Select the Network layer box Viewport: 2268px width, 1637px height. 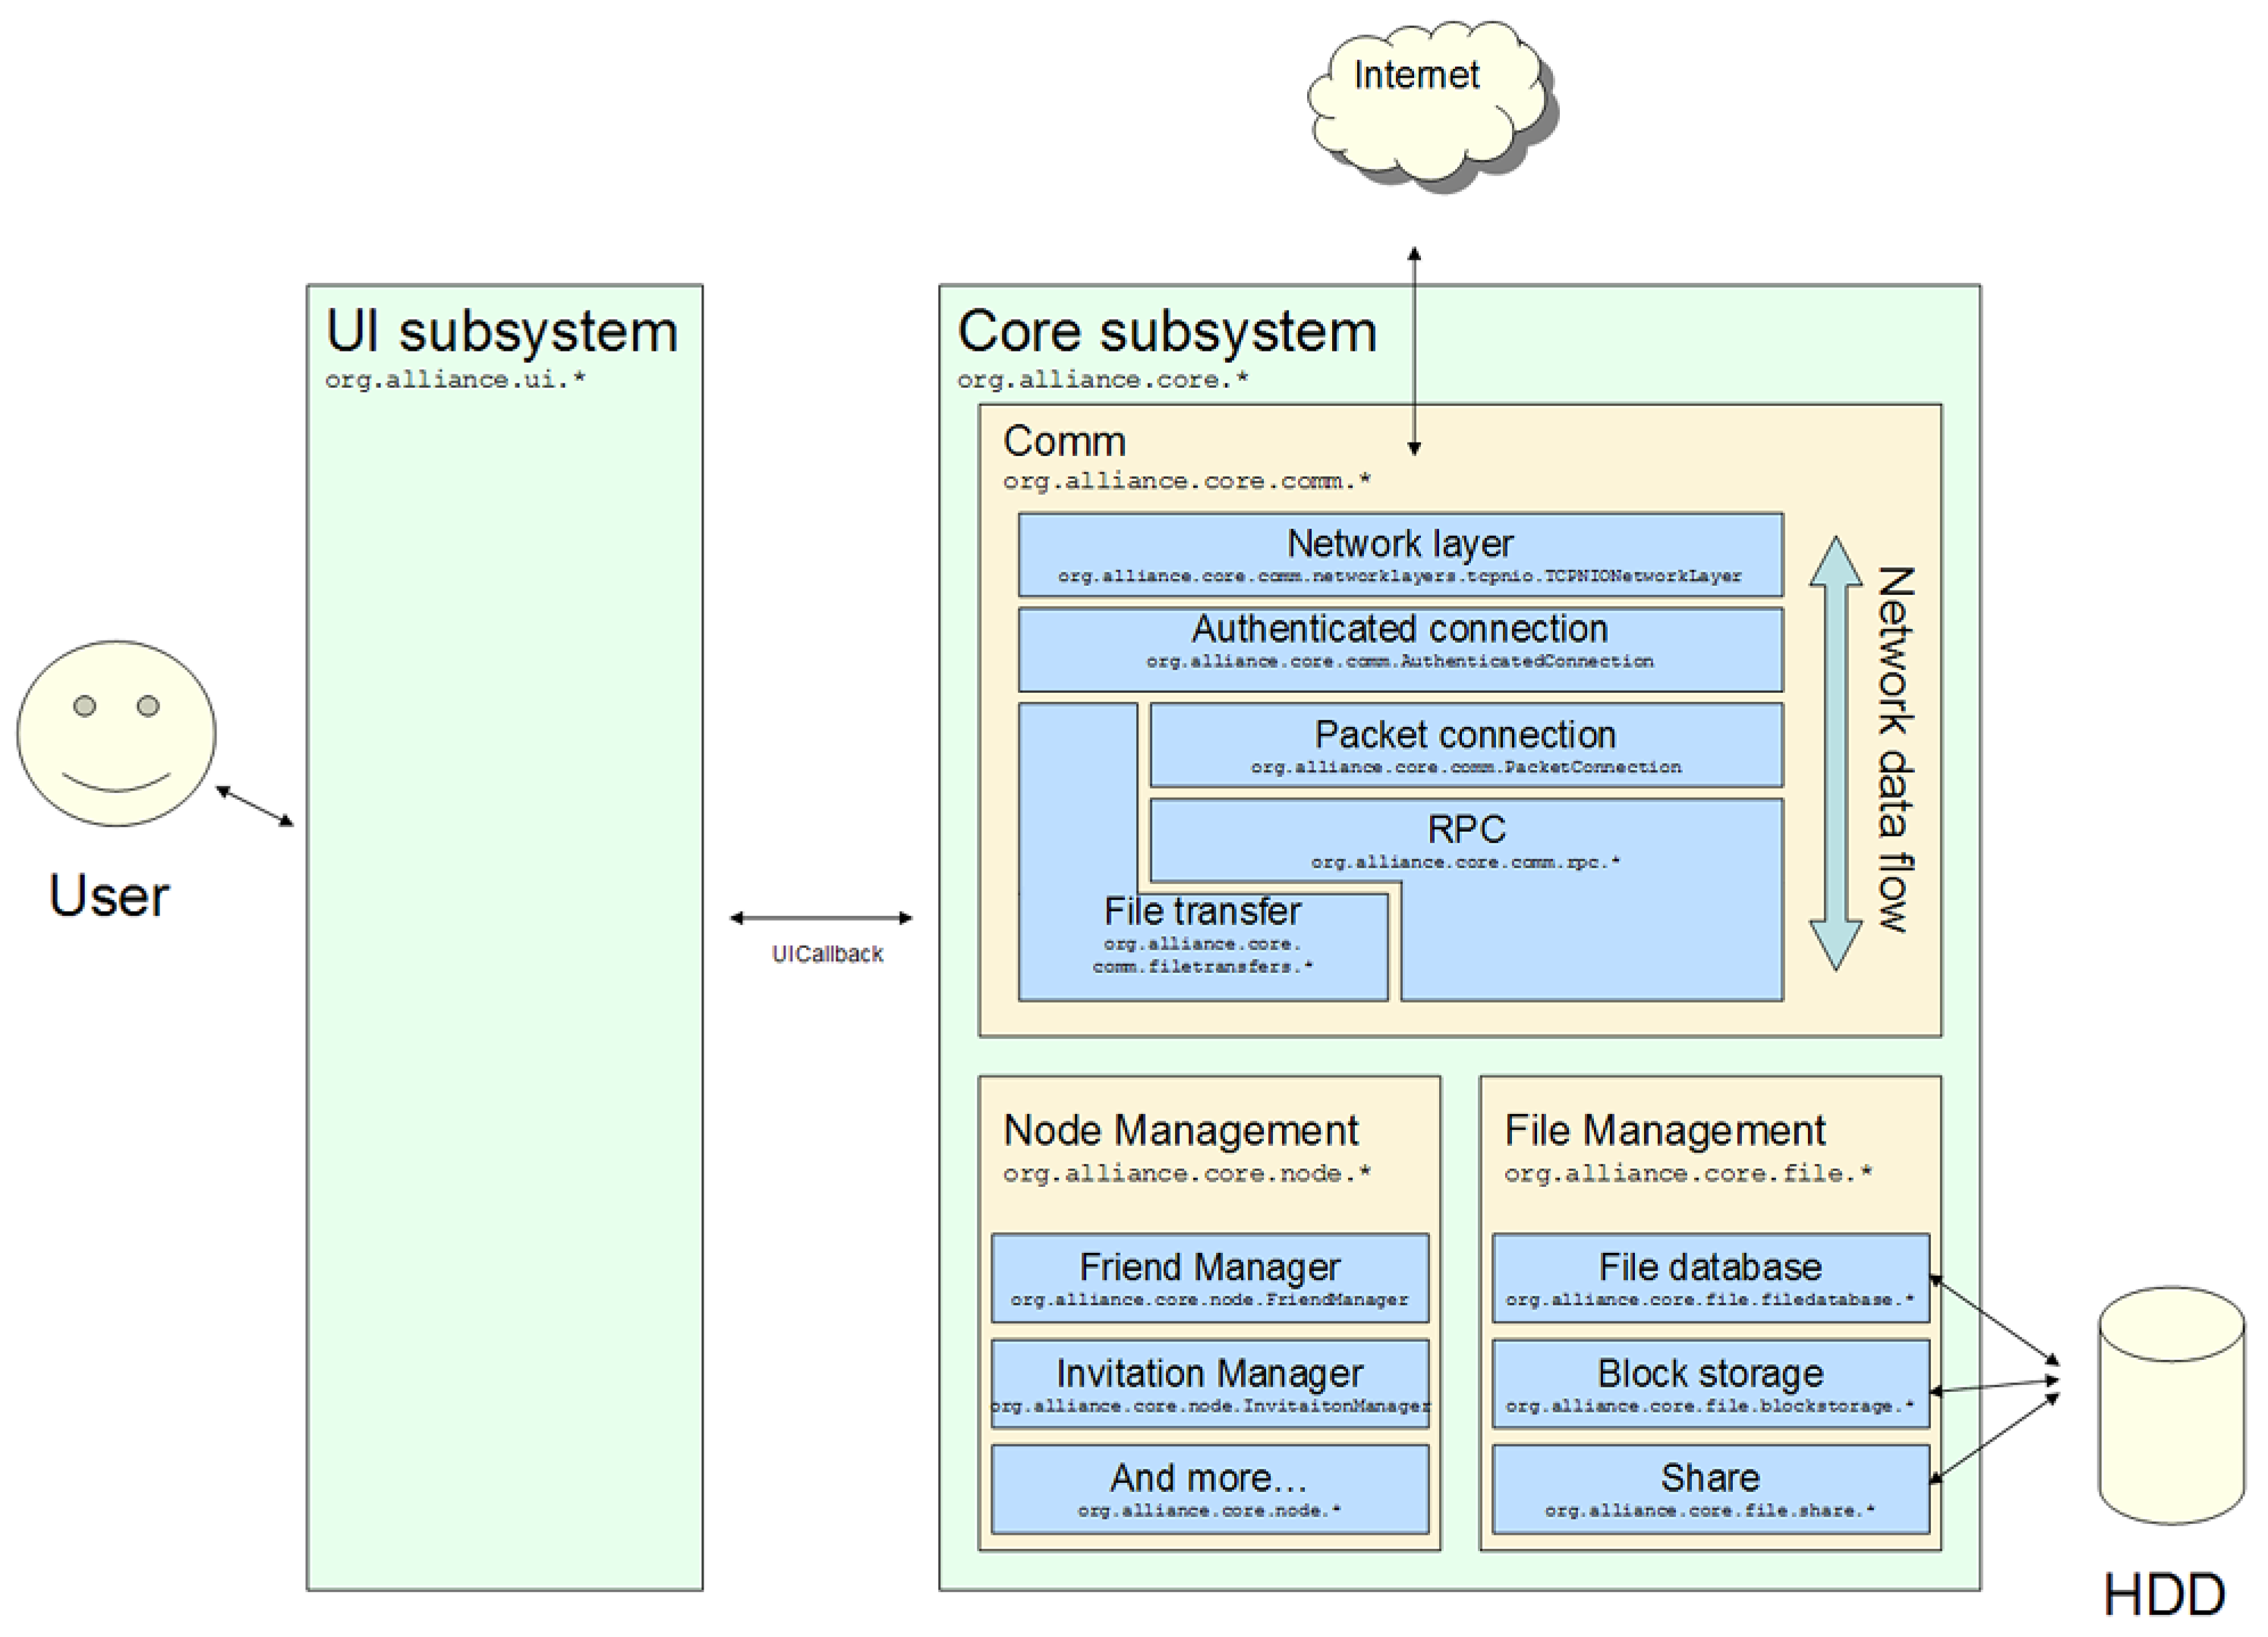point(1400,555)
